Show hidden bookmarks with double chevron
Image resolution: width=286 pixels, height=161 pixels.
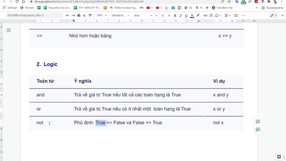[257, 8]
